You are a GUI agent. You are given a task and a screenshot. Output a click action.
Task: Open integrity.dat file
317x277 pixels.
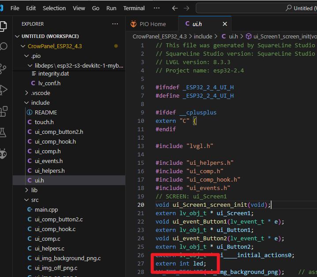coord(69,73)
